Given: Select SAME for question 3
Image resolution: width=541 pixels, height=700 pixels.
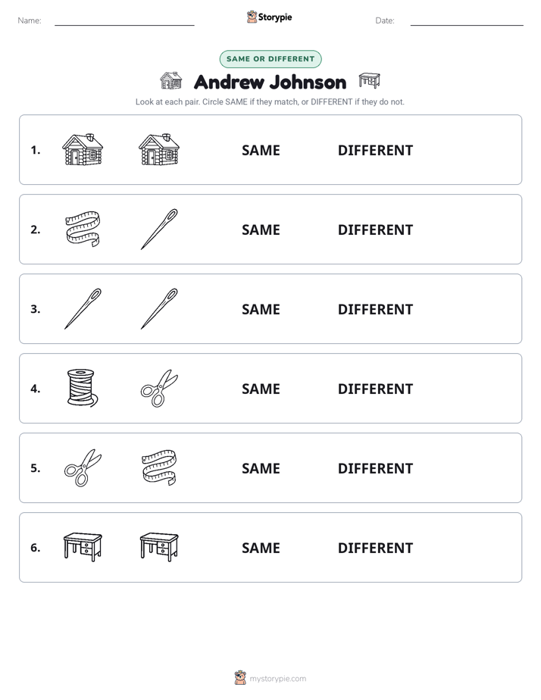Looking at the screenshot, I should [x=261, y=309].
